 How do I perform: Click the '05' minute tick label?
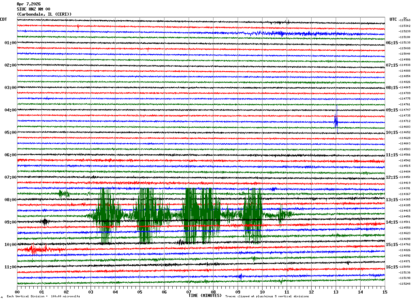[140, 292]
